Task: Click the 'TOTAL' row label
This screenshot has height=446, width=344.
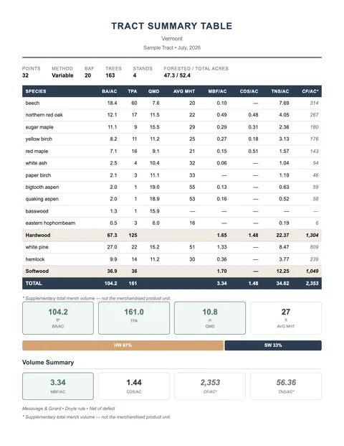Action: point(34,283)
